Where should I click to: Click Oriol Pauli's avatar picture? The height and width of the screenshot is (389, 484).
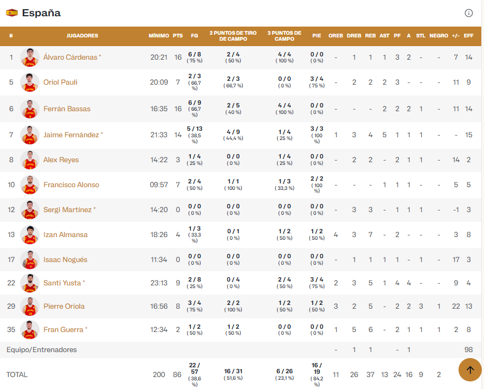point(30,82)
